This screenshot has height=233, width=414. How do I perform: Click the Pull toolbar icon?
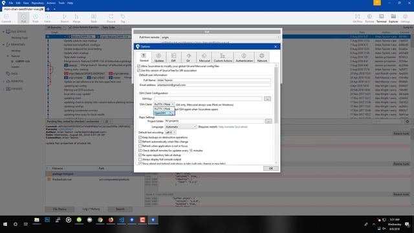click(23, 18)
